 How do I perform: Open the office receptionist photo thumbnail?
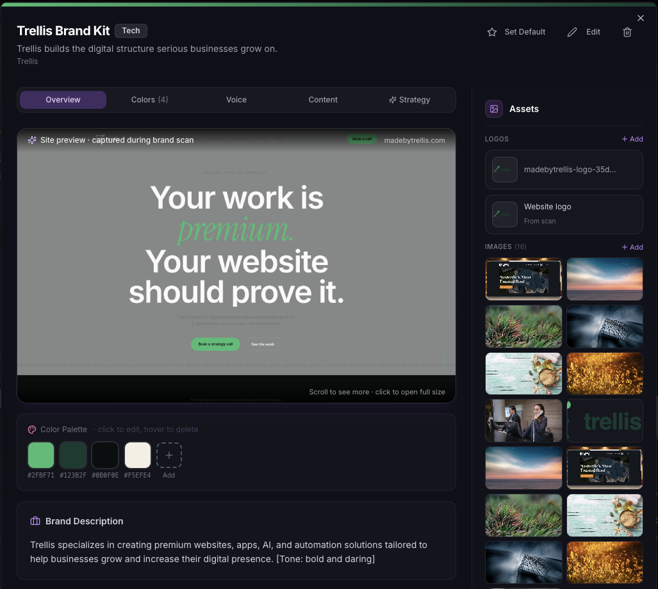click(523, 421)
